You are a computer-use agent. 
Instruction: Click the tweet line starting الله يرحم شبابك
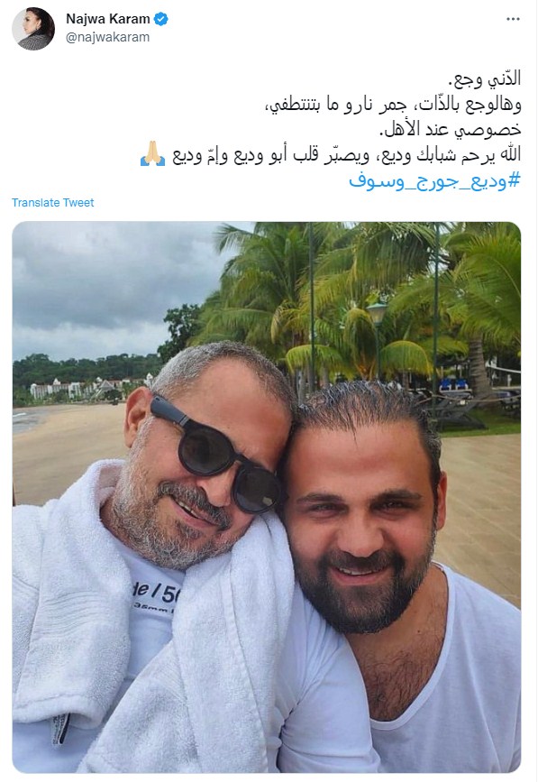point(347,155)
